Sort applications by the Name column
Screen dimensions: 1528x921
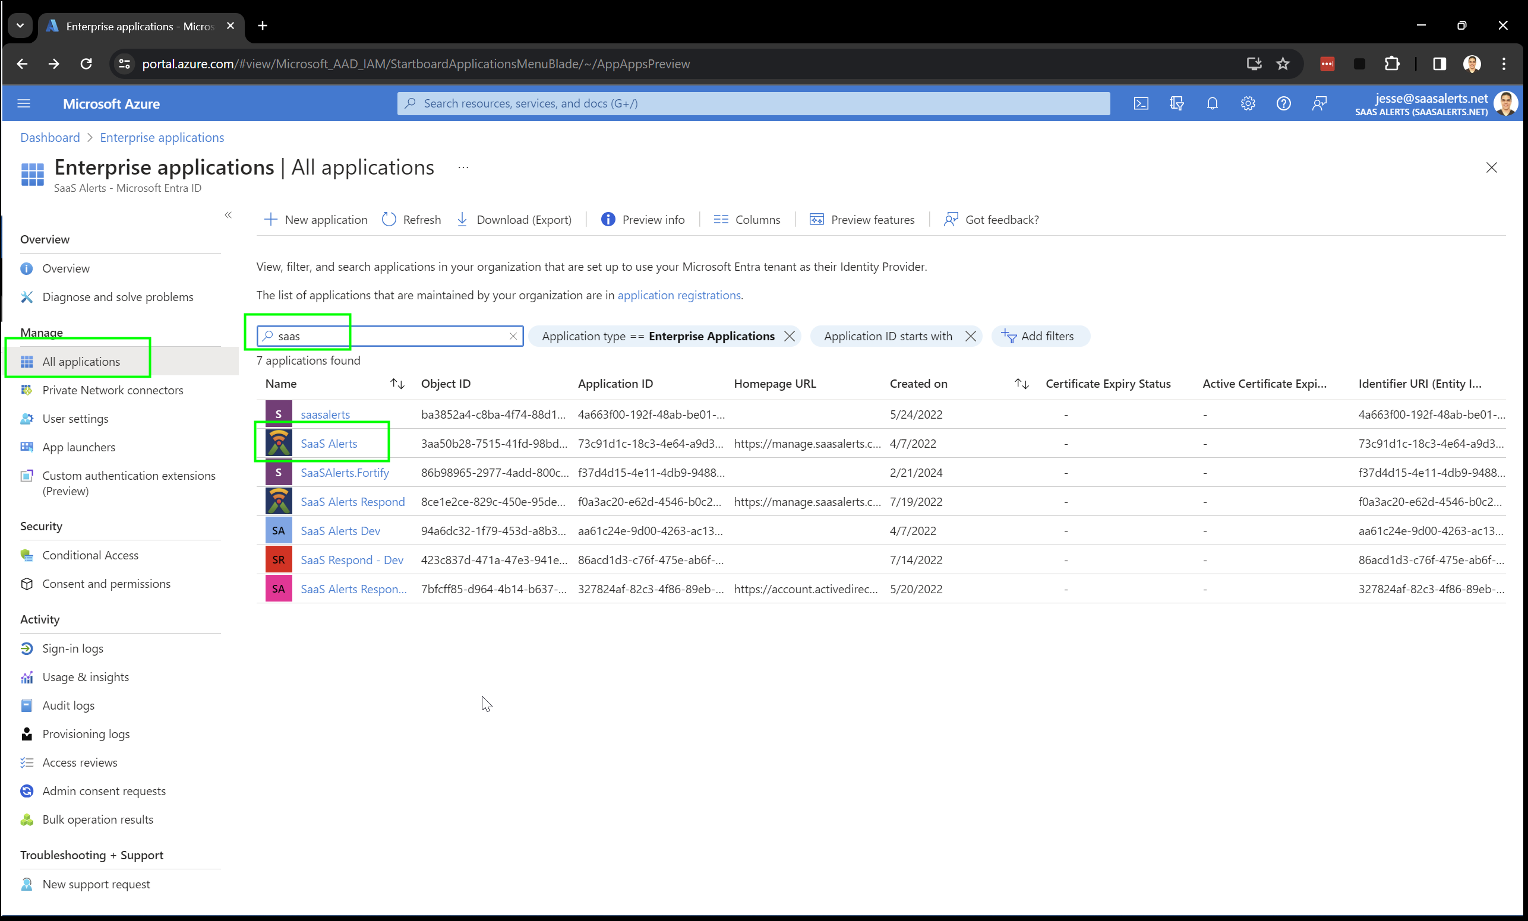pyautogui.click(x=397, y=384)
